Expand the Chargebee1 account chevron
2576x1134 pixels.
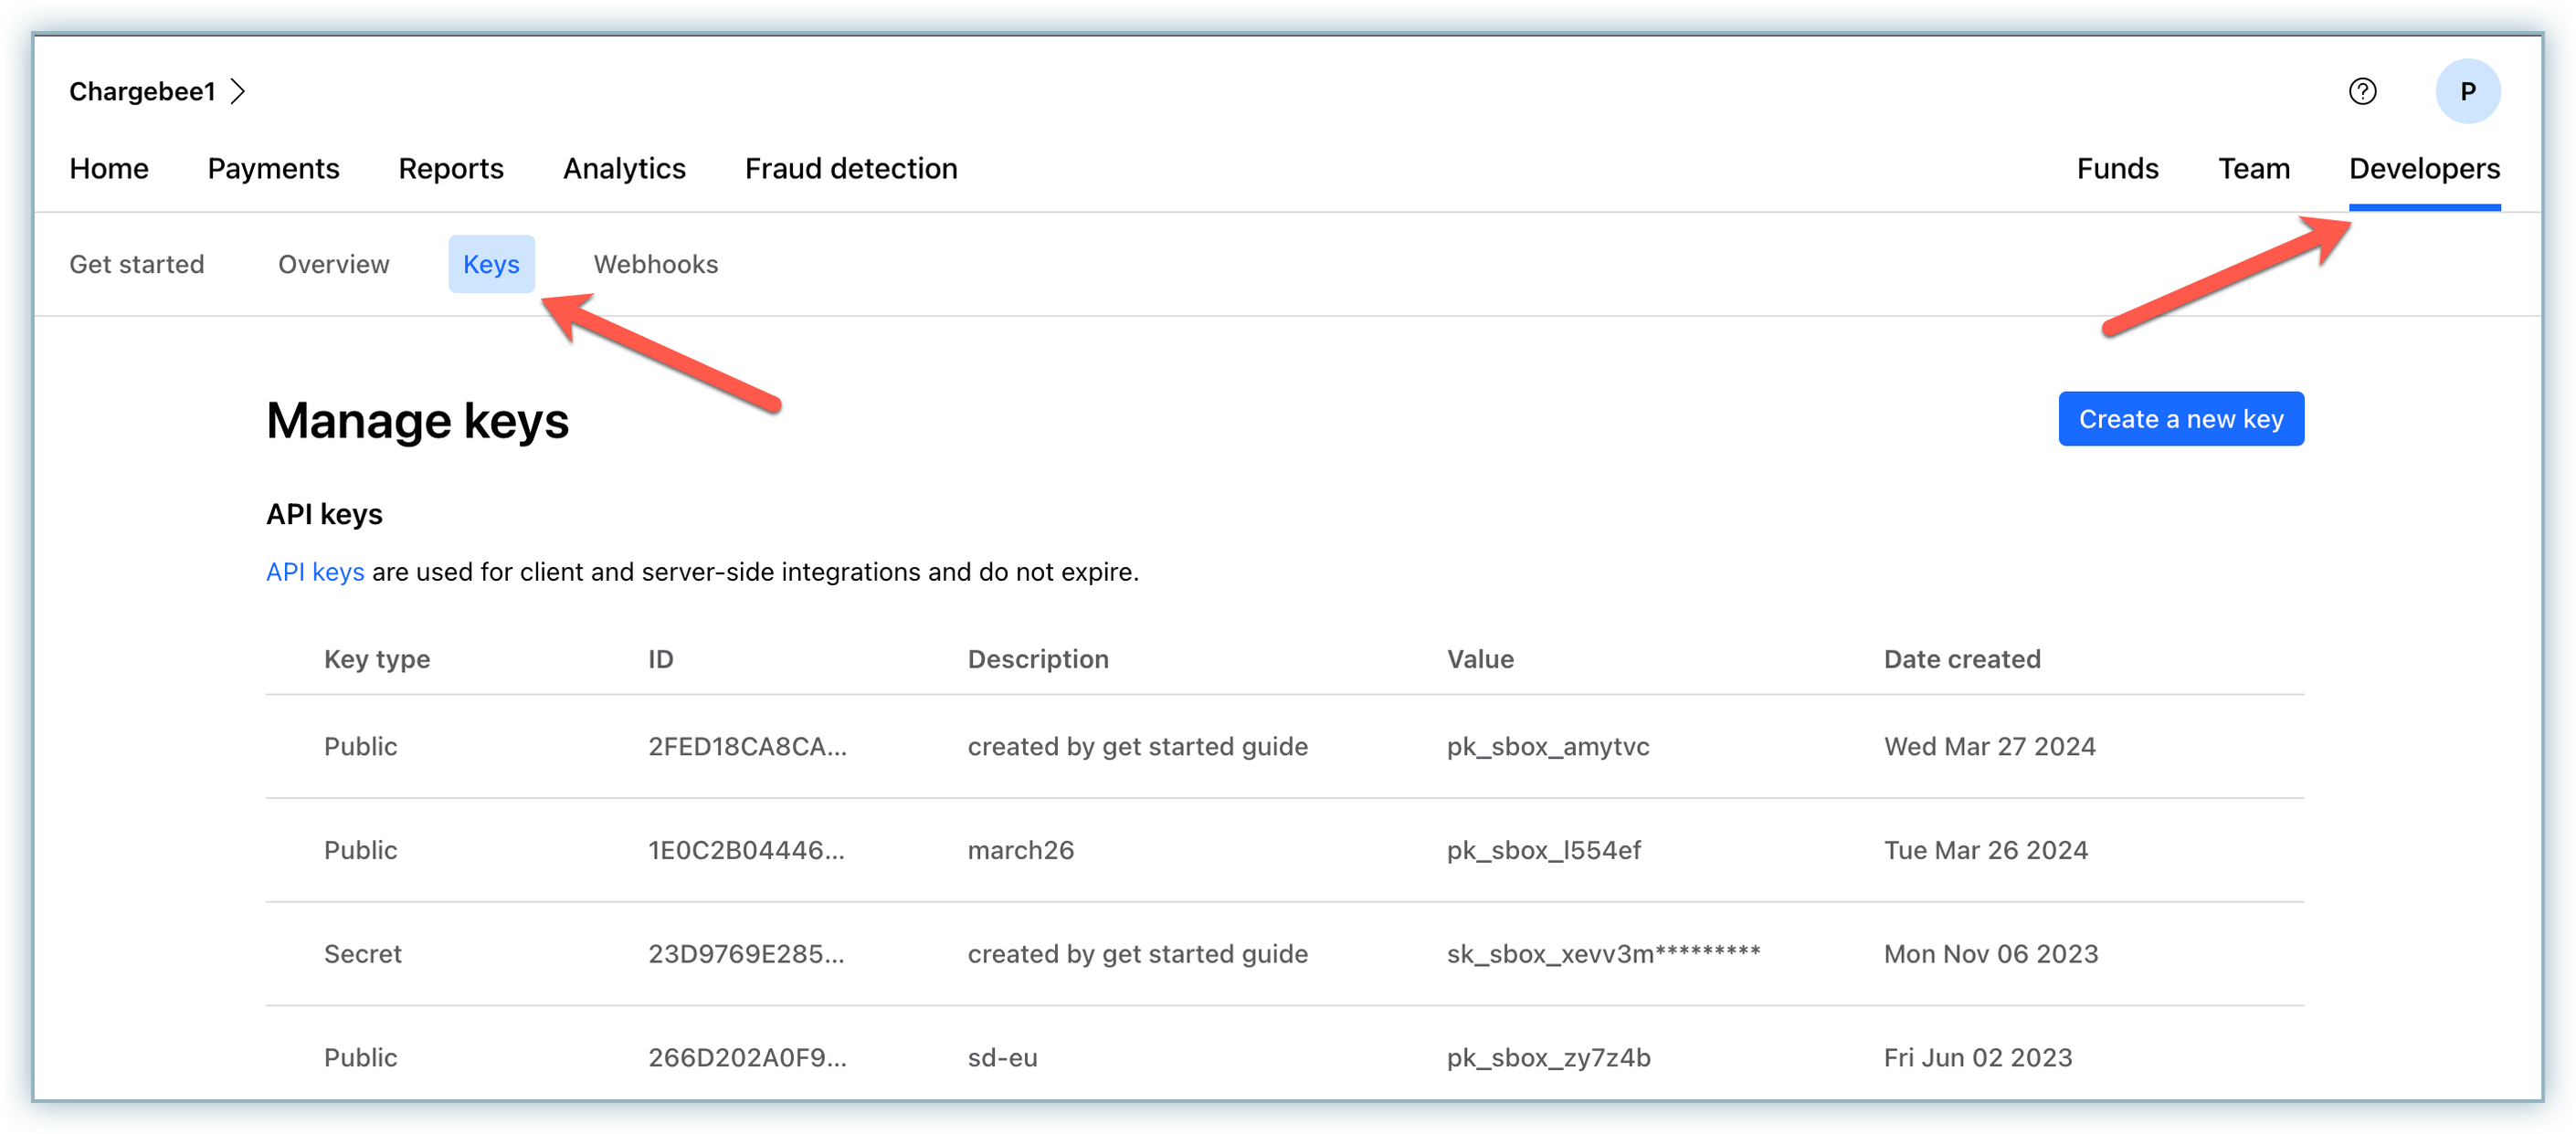click(238, 92)
